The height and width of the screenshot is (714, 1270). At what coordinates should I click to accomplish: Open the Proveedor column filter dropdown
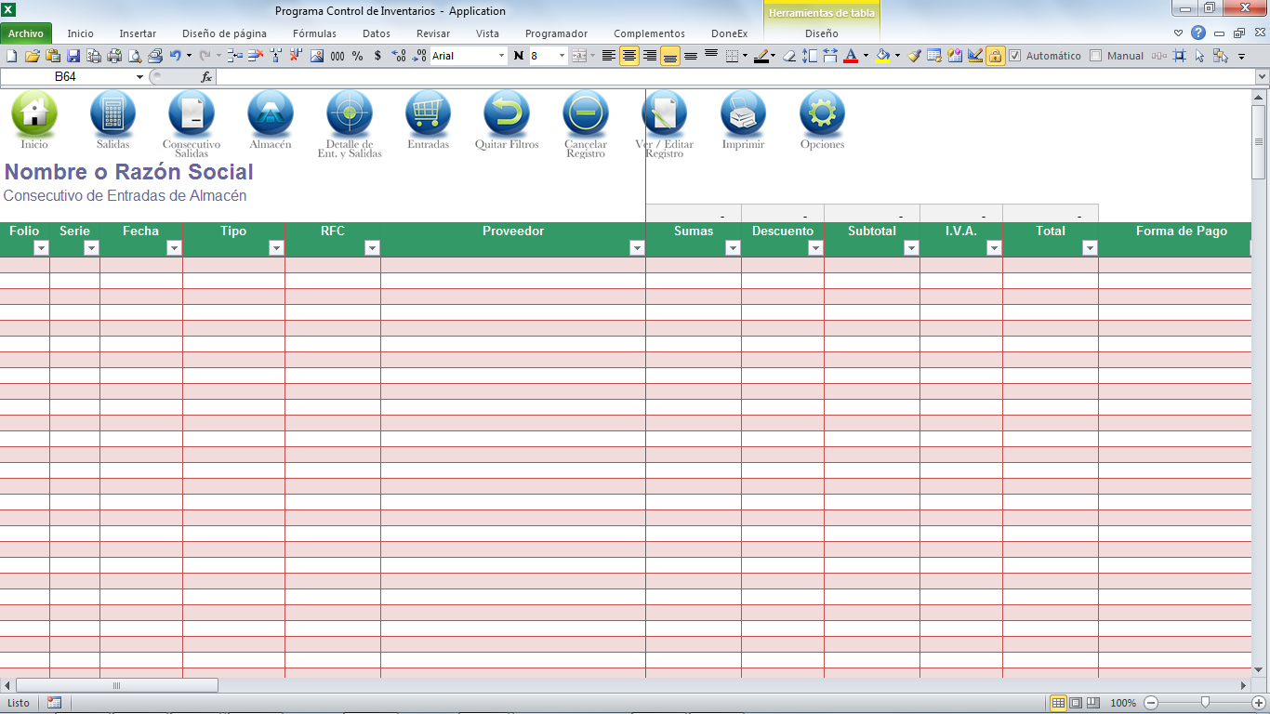[637, 248]
